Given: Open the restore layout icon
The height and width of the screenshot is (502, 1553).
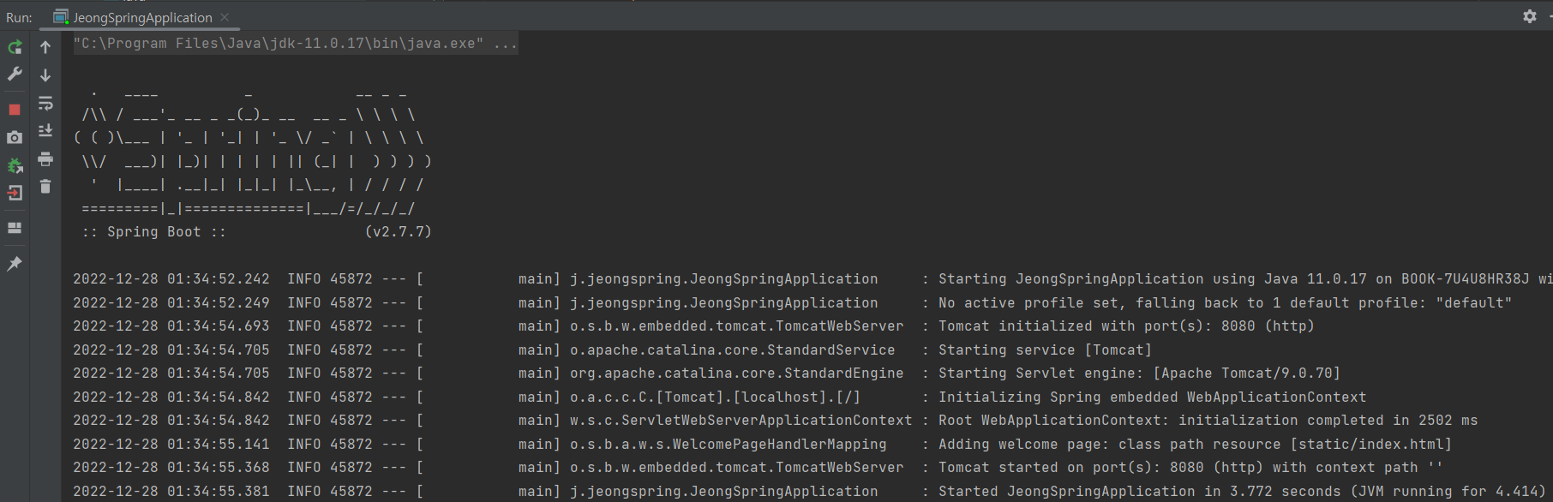Looking at the screenshot, I should (15, 228).
